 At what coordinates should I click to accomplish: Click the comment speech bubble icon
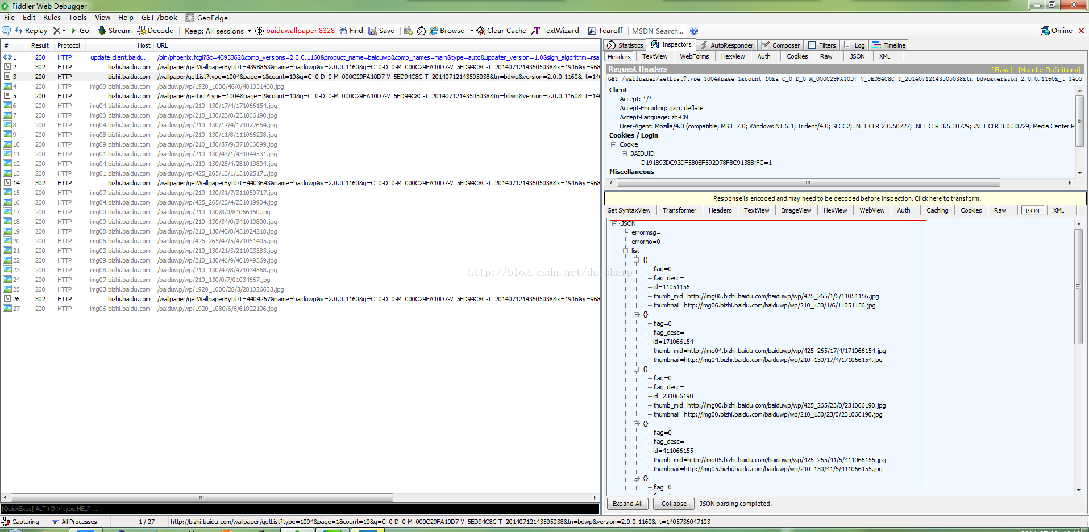[7, 31]
